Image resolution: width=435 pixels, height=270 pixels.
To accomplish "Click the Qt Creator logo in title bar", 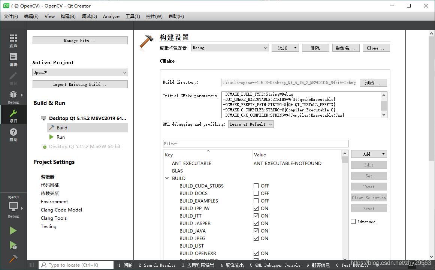I will pyautogui.click(x=6, y=6).
